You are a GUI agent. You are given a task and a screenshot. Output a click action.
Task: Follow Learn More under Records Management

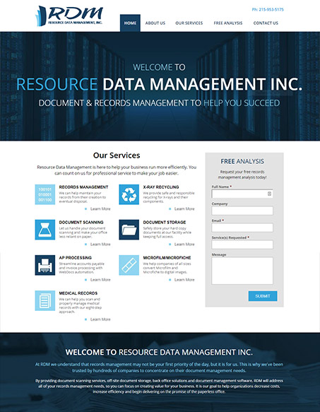click(x=100, y=209)
